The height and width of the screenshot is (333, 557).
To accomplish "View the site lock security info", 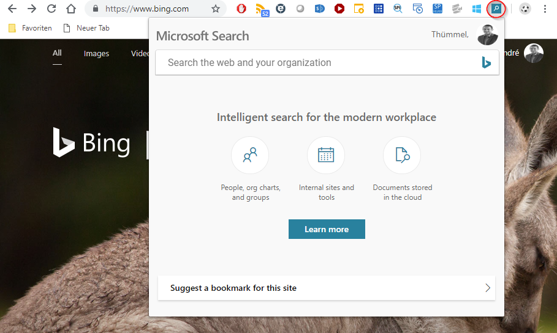I will coord(95,9).
